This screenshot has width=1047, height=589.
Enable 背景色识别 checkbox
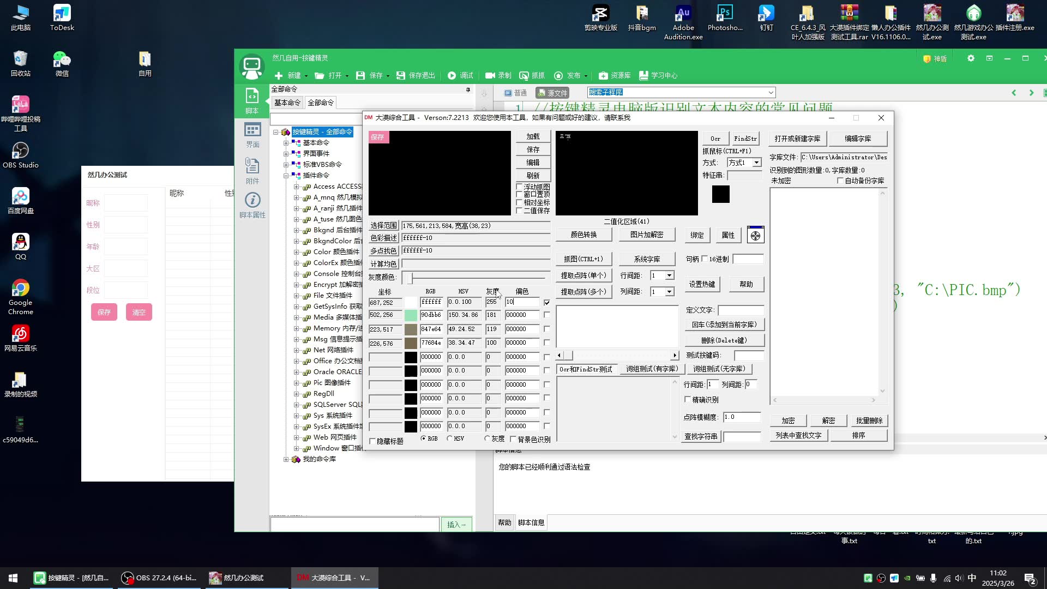point(513,439)
